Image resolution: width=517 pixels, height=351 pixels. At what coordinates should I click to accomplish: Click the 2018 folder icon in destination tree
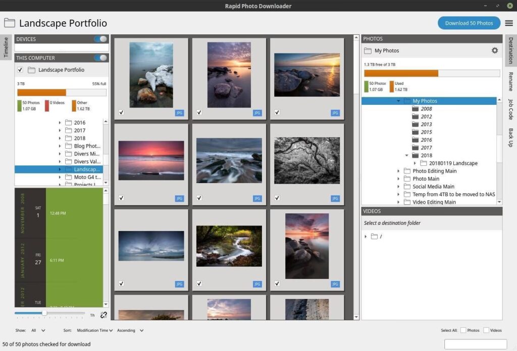[416, 155]
